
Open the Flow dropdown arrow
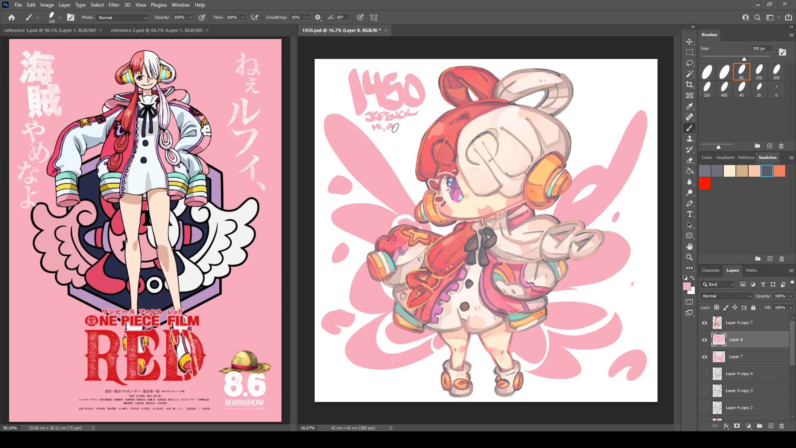click(243, 17)
